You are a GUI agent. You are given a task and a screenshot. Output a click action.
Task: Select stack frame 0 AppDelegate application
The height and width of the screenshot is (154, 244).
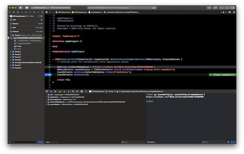click(26, 38)
